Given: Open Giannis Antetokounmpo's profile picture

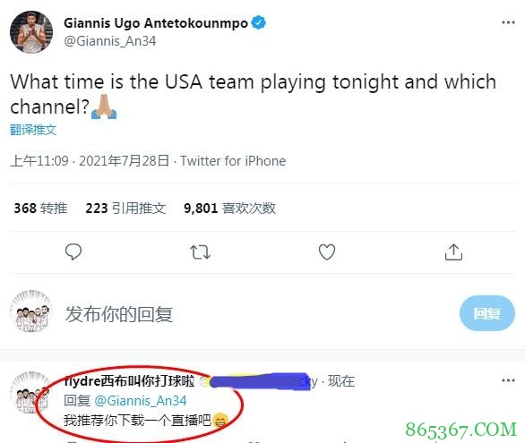Looking at the screenshot, I should click(x=31, y=32).
